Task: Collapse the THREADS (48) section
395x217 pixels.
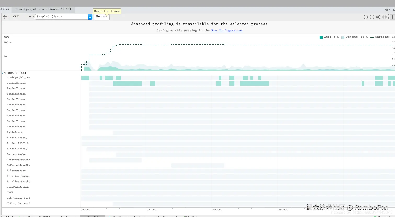Action: tap(3, 73)
